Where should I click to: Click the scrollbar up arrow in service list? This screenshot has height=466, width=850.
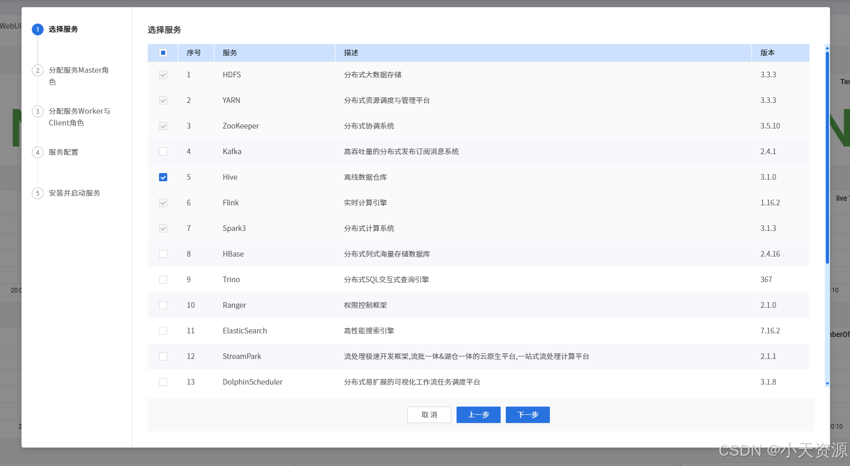click(x=827, y=48)
